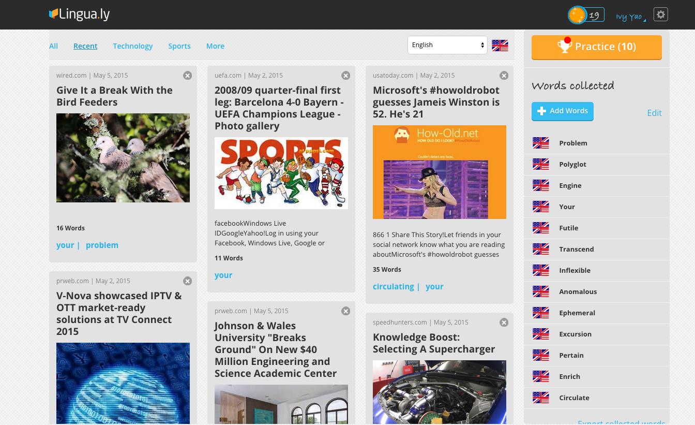Select the word Inflexible in collected words

tap(575, 270)
